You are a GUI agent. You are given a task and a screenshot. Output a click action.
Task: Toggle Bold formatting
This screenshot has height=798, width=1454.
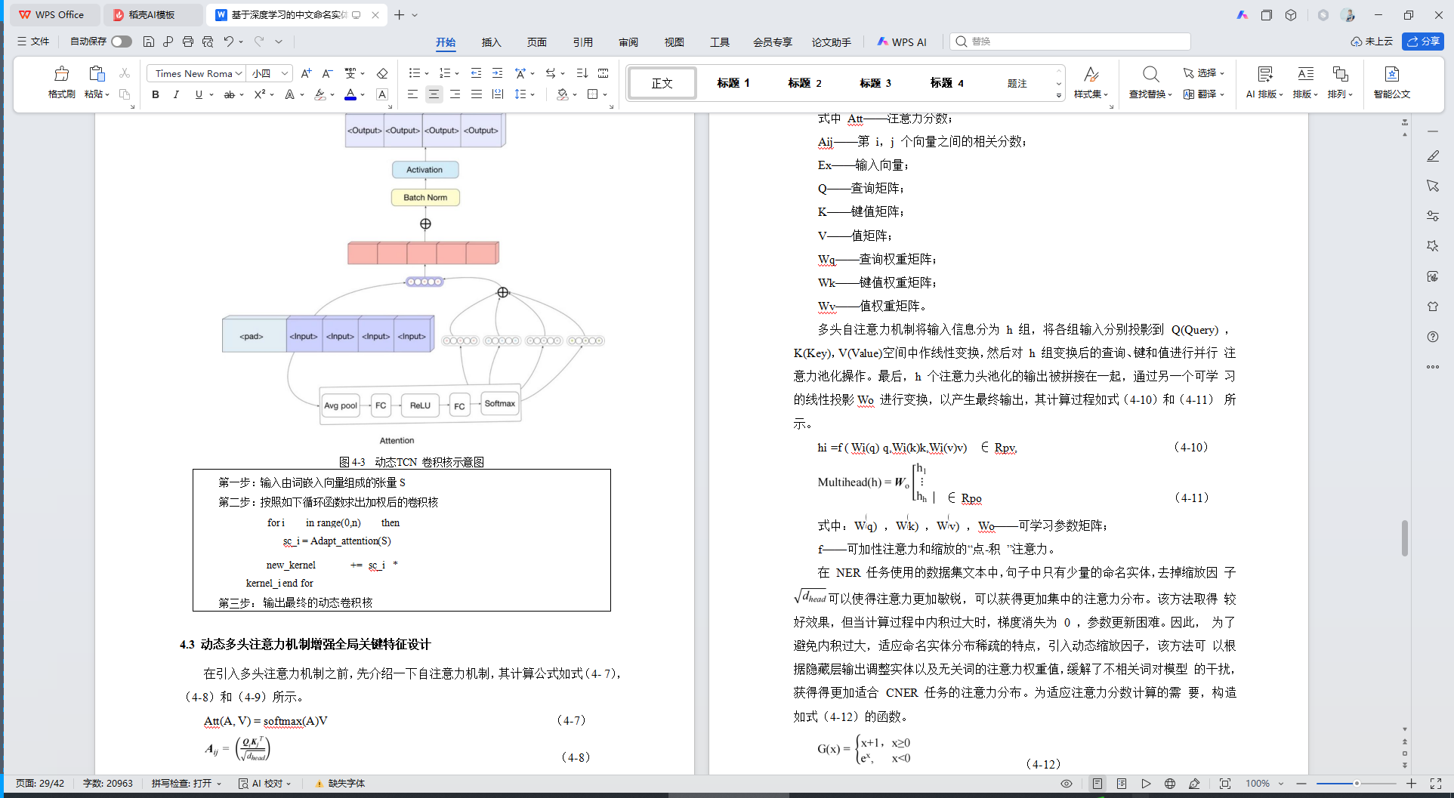click(156, 94)
